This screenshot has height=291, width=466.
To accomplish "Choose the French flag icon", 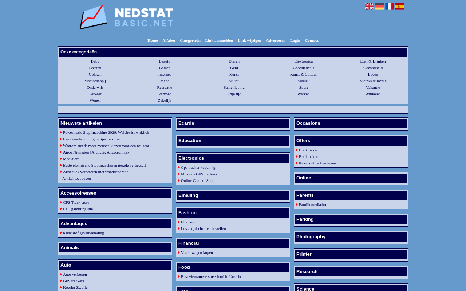I will click(x=390, y=7).
